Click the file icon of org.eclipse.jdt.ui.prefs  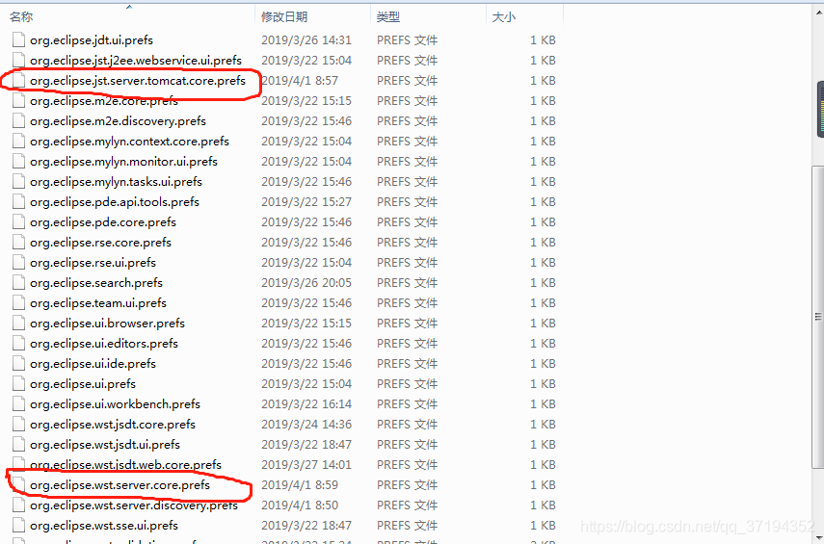18,40
